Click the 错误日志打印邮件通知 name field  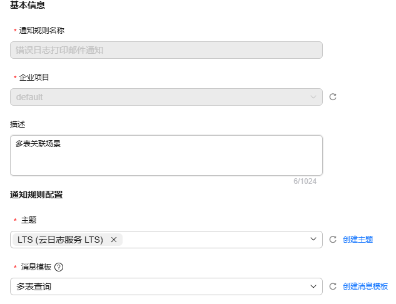click(166, 50)
